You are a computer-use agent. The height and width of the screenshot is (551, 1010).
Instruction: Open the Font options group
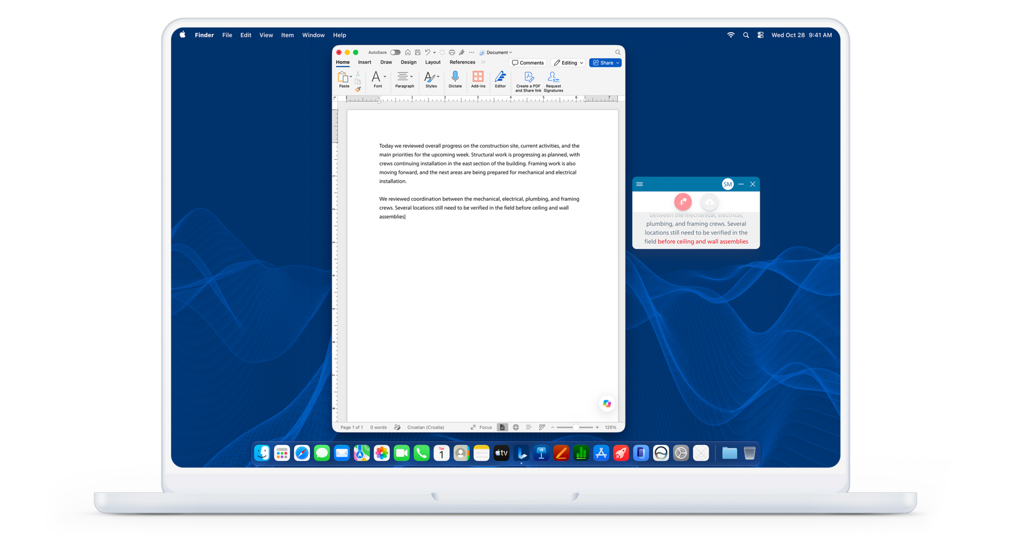(x=378, y=80)
